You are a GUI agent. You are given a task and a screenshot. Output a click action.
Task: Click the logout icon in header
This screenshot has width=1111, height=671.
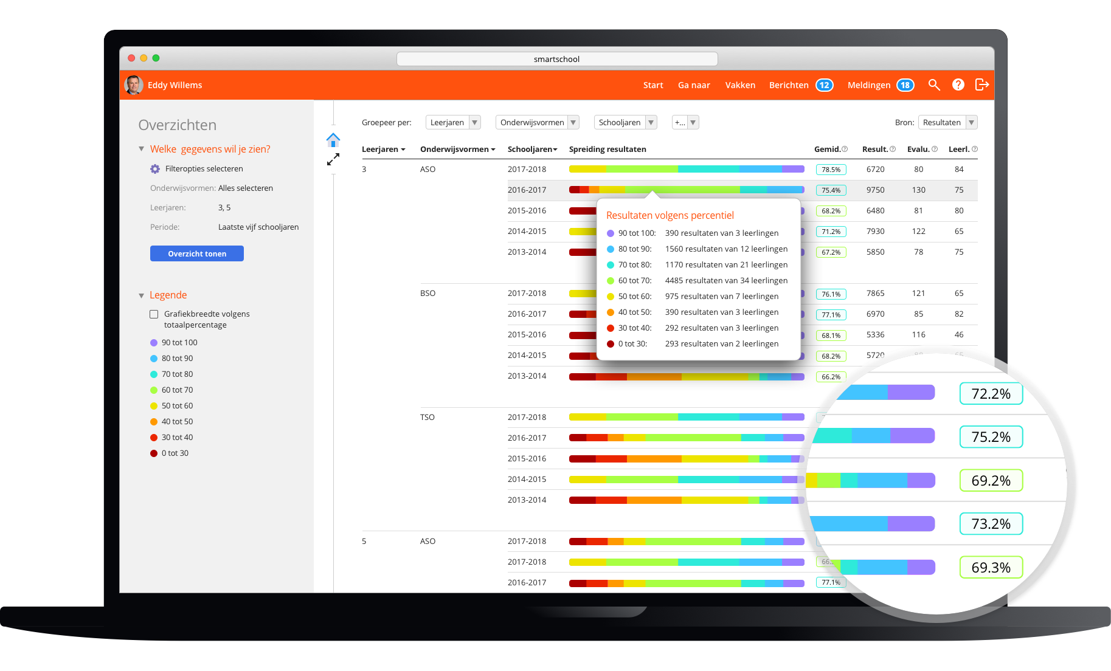pyautogui.click(x=981, y=85)
